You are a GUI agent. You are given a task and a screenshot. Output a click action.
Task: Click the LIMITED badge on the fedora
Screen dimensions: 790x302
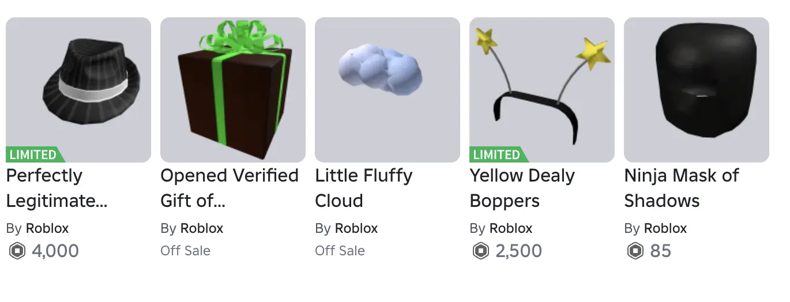(35, 154)
